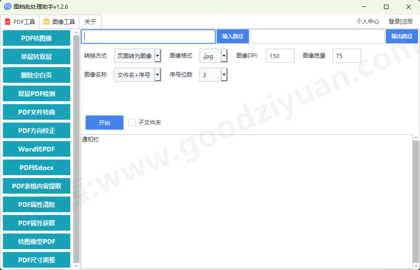
Task: Open the 图像格式 dropdown
Action: [223, 56]
